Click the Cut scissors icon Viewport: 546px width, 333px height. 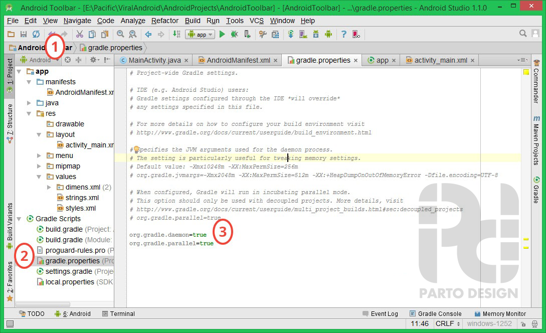[x=80, y=34]
